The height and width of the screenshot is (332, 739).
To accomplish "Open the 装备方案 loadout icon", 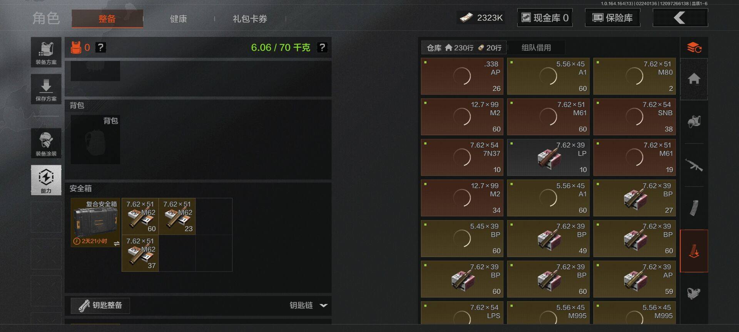I will (x=46, y=52).
